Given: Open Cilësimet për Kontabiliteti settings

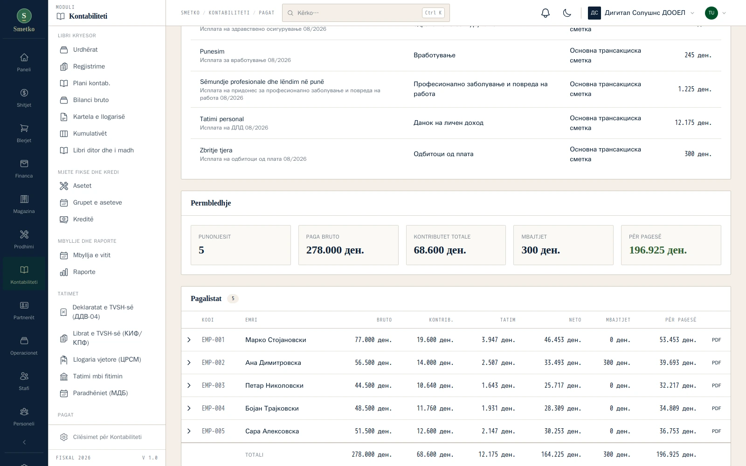Looking at the screenshot, I should [107, 437].
